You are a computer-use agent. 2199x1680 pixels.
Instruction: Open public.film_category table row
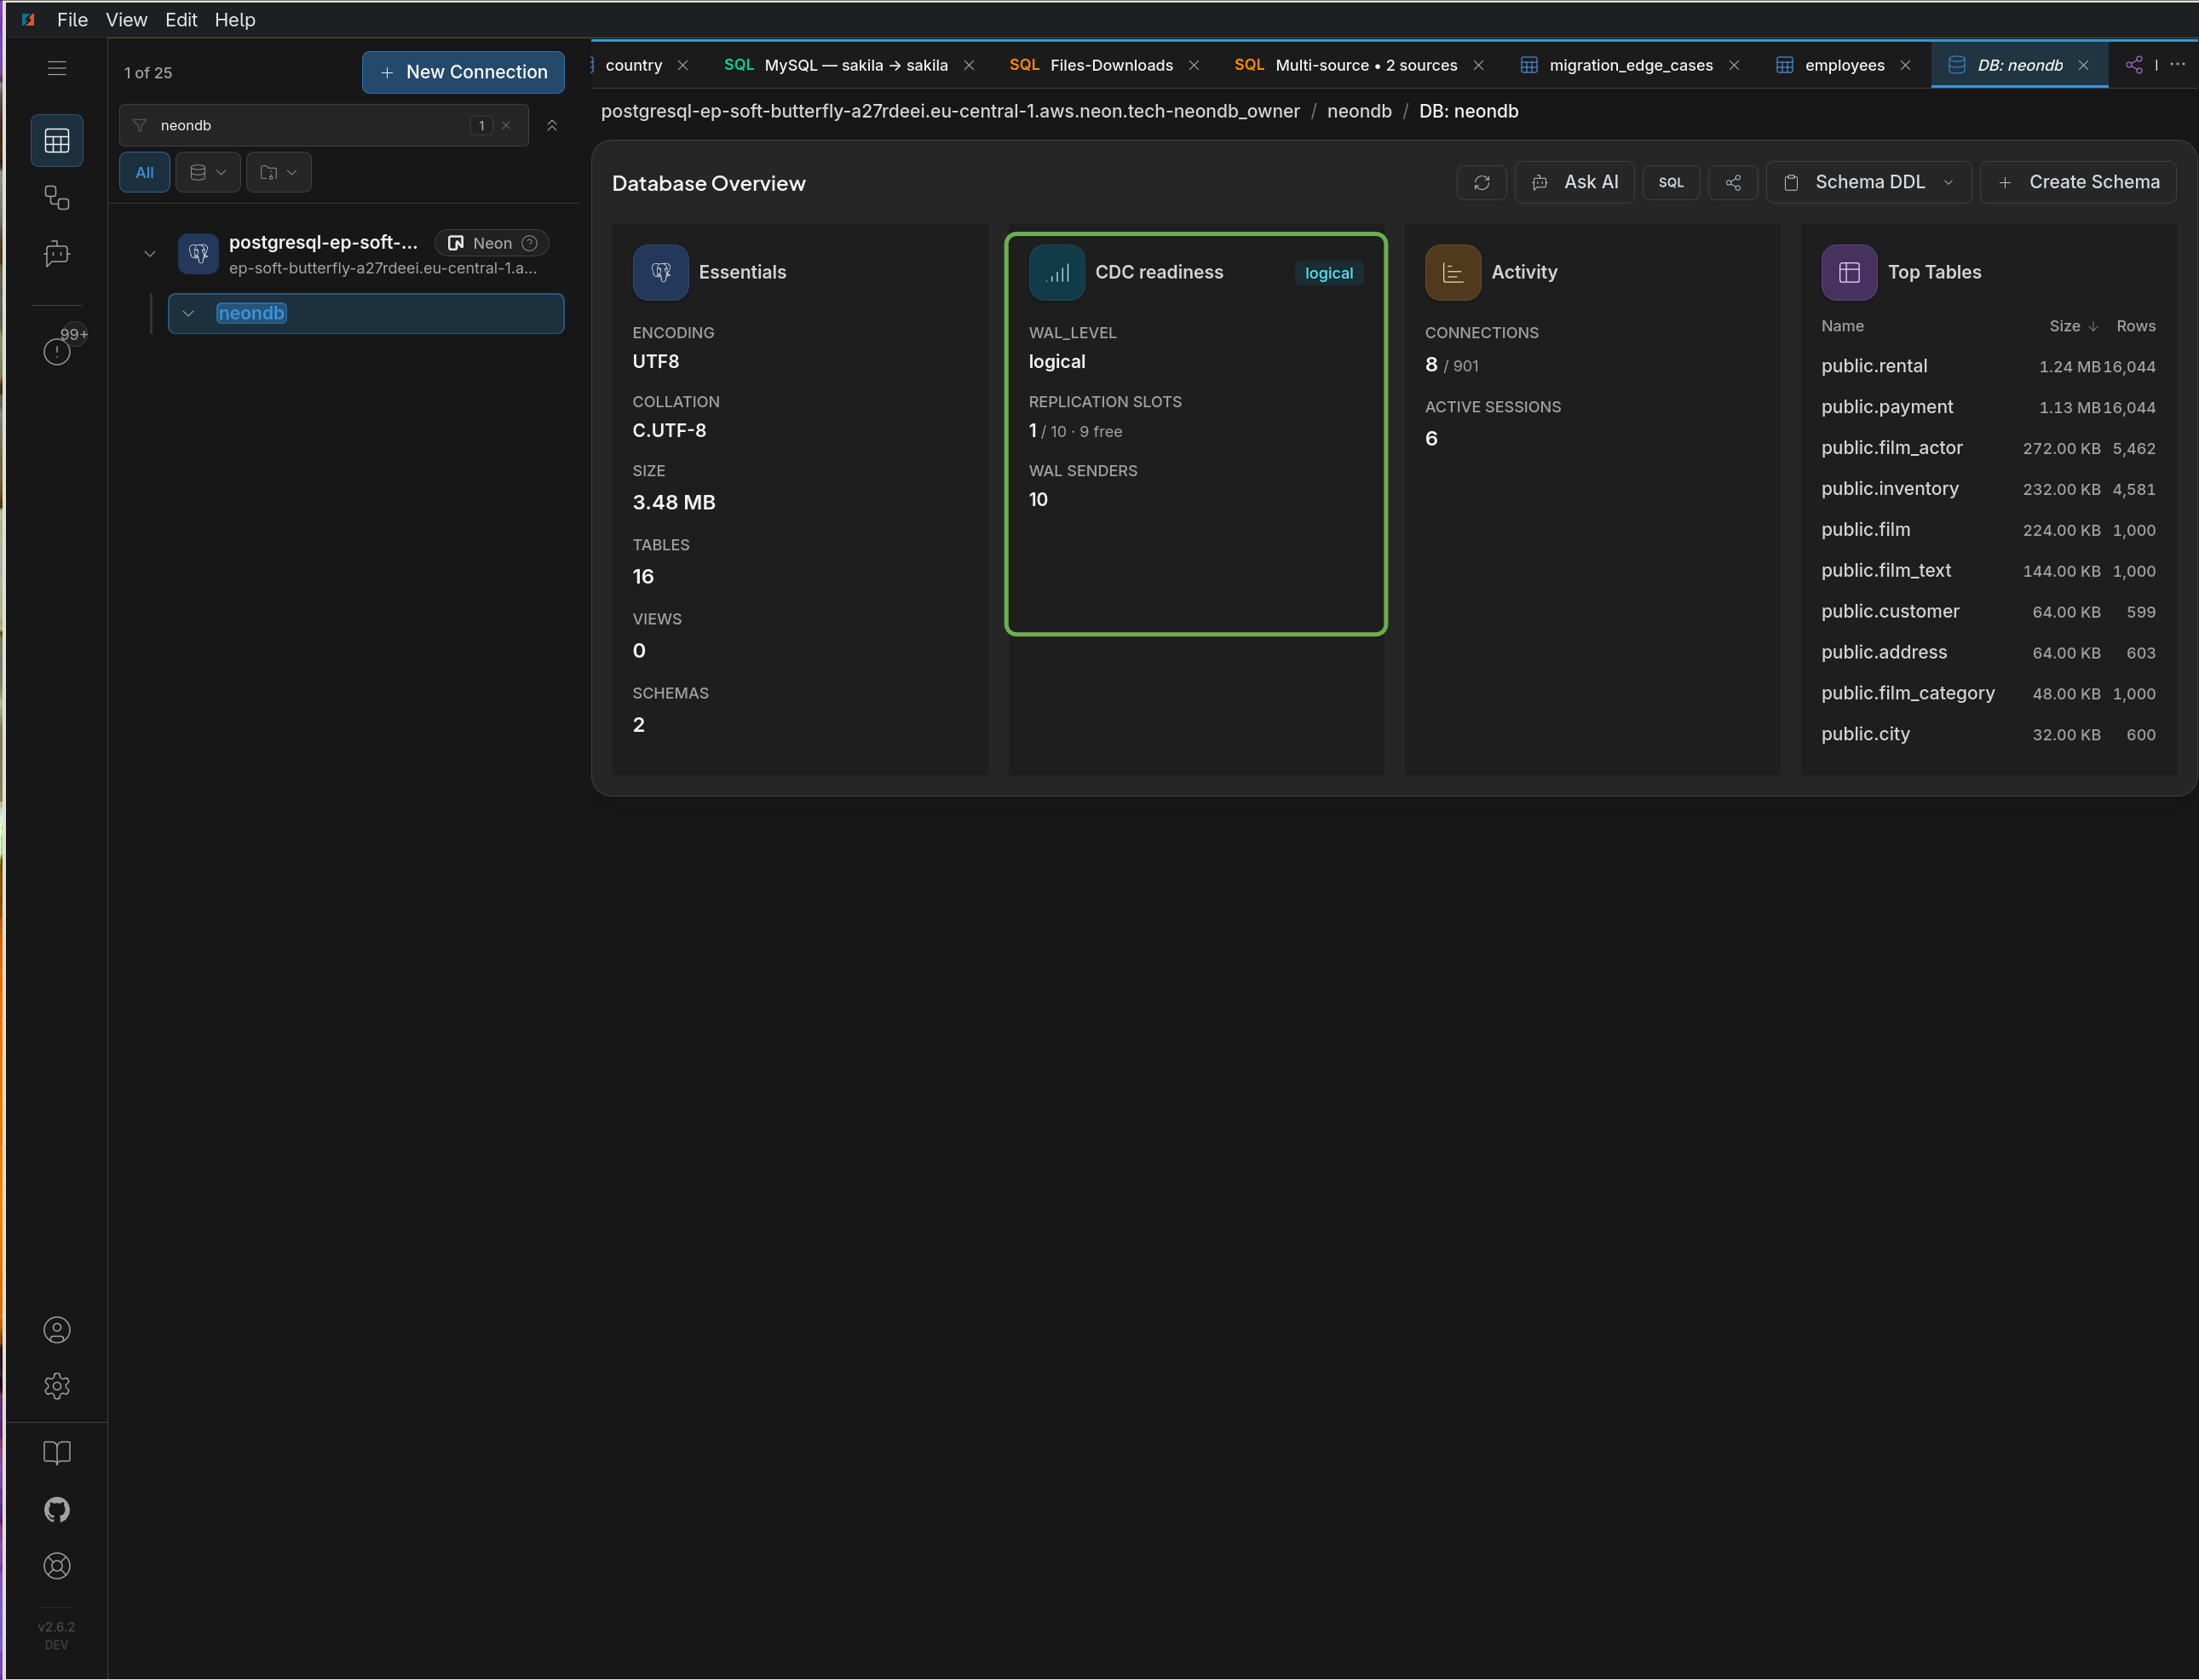pyautogui.click(x=1988, y=694)
